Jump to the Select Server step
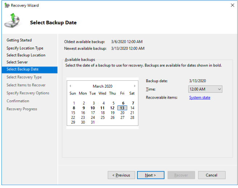Image resolution: width=238 pixels, height=188 pixels. (x=17, y=62)
